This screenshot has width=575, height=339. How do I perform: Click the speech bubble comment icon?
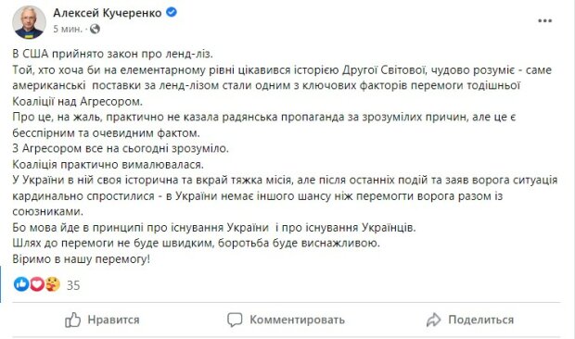235,320
